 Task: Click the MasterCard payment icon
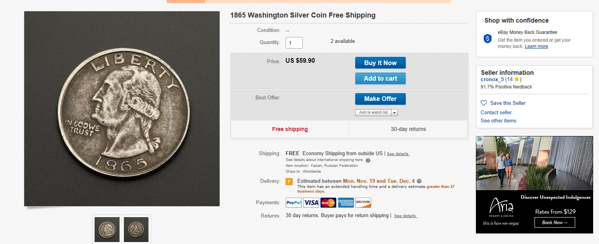pyautogui.click(x=328, y=203)
